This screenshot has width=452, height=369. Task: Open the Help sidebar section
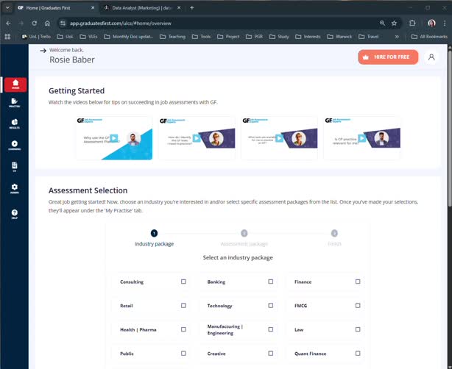(x=15, y=214)
